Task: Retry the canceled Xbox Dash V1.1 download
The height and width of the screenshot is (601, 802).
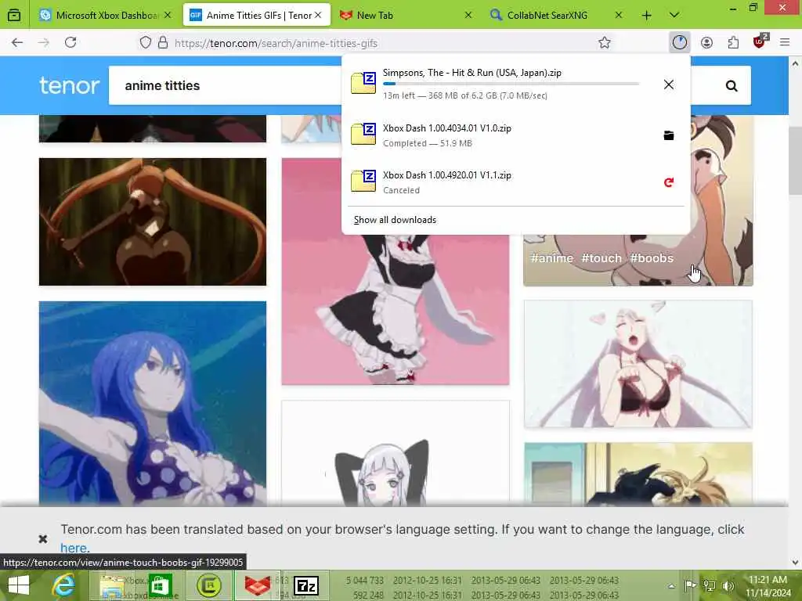Action: click(669, 182)
